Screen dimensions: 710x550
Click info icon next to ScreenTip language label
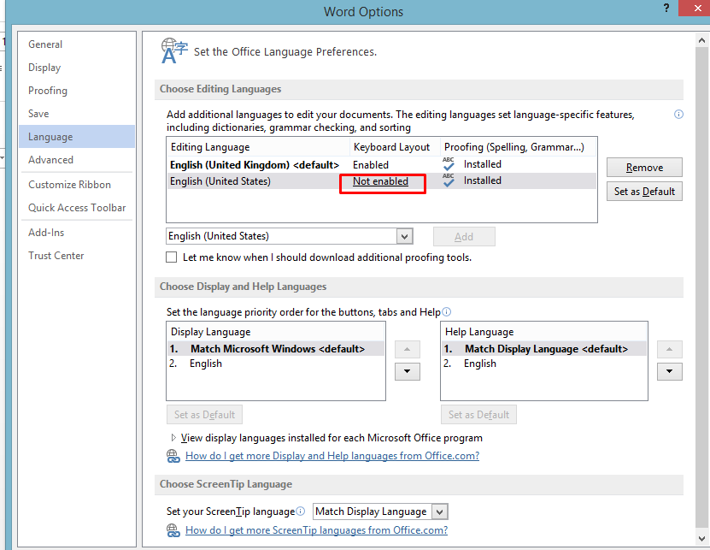click(x=300, y=512)
